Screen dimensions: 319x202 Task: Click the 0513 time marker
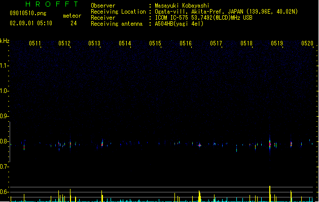[94, 43]
